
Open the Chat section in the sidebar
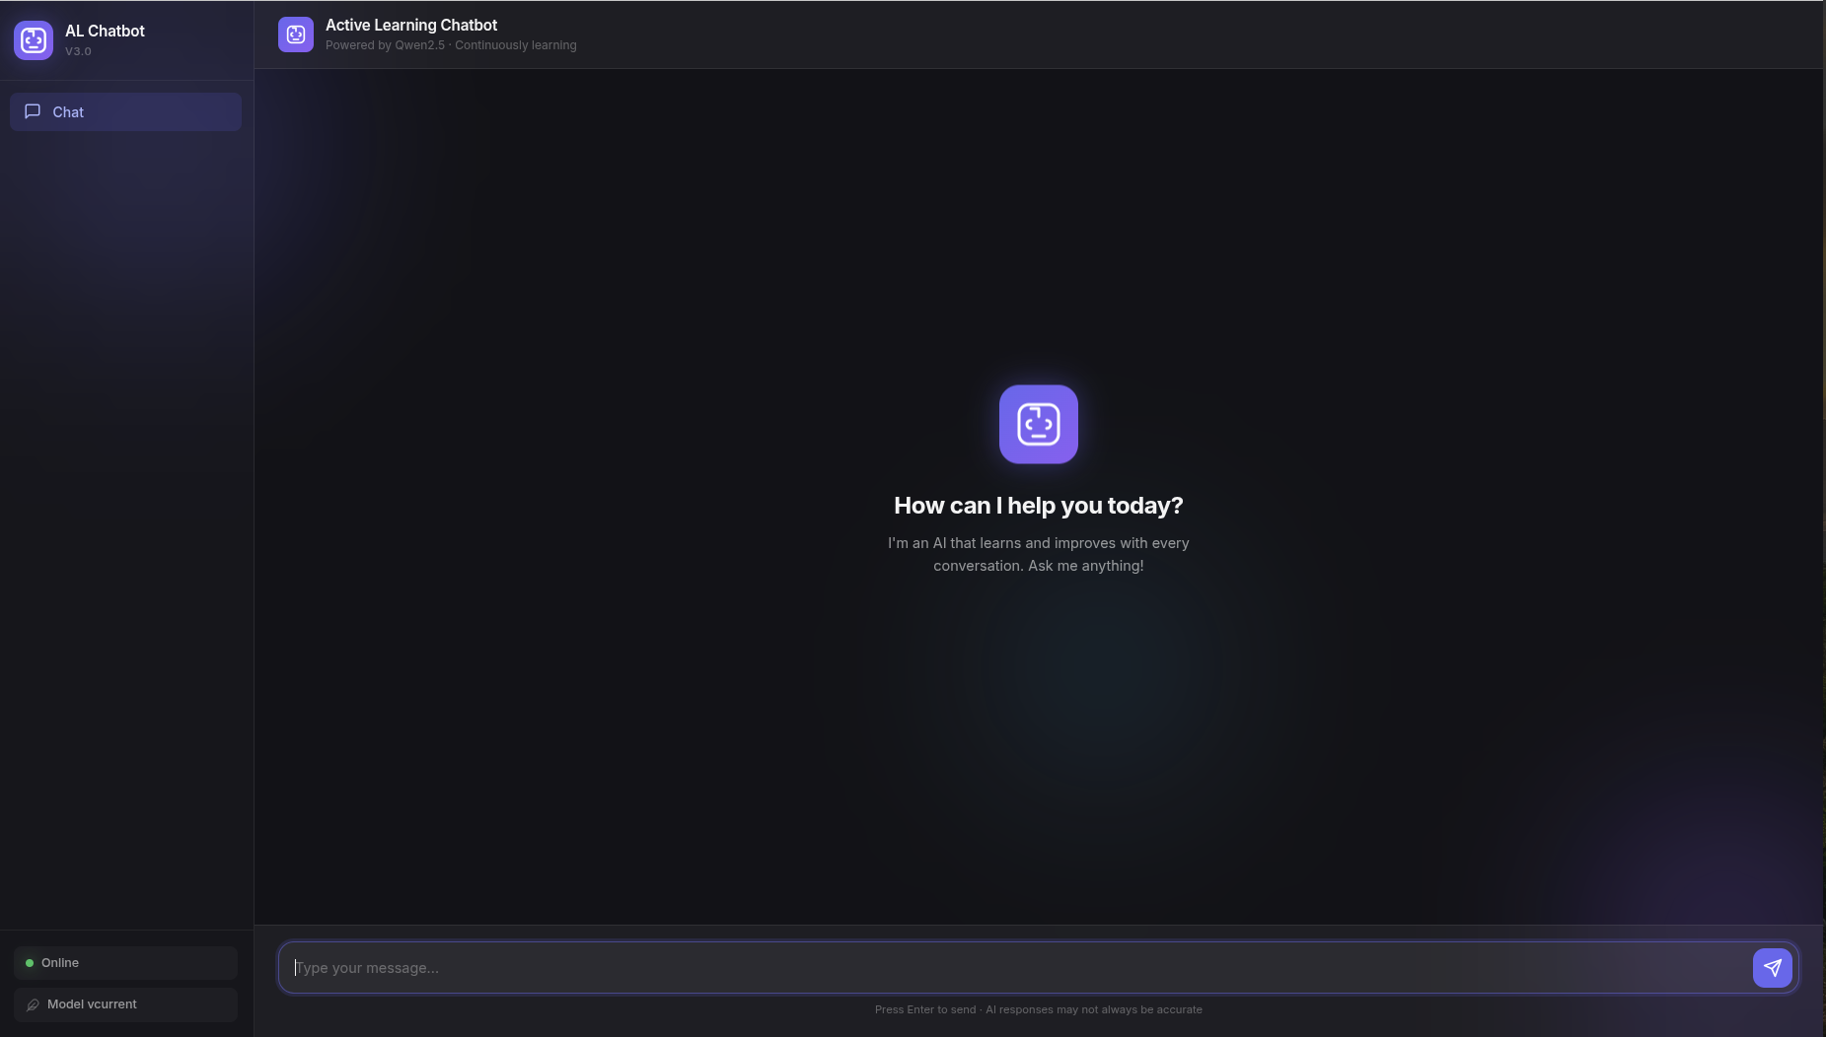(125, 112)
